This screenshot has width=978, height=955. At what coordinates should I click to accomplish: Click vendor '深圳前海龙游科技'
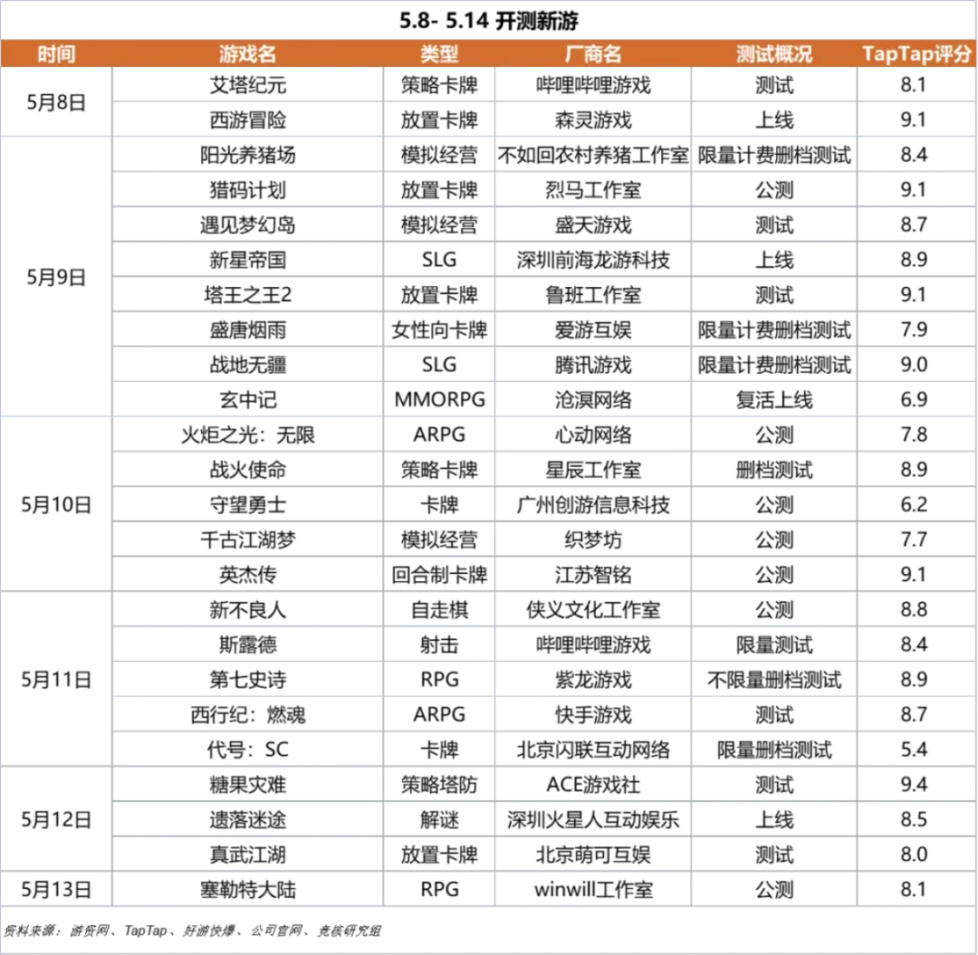593,259
